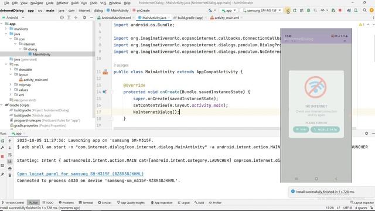Open the Refactor menu
Viewport: 375px width, 211px height.
pos(62,3)
